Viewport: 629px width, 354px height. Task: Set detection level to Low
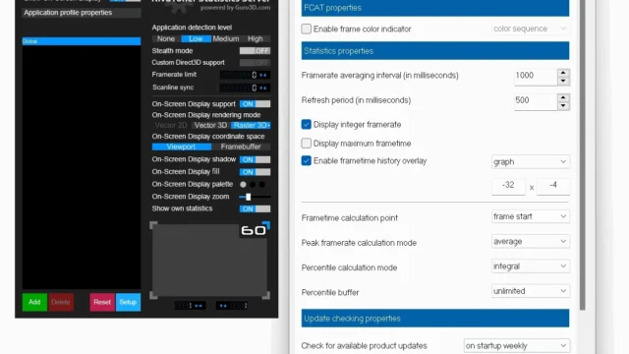point(196,39)
